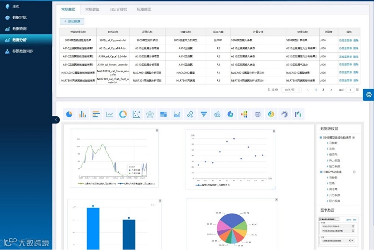Select the treemap chart icon

[163, 114]
